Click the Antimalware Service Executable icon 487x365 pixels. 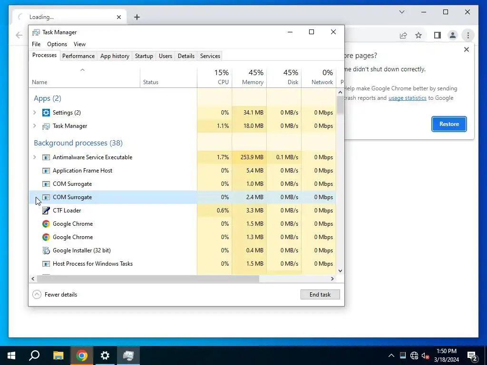(46, 157)
